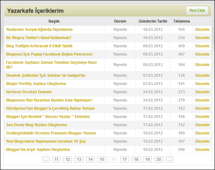Image resolution: width=215 pixels, height=170 pixels.
Task: Click Düzenle for Bir Blogcu Twitter'ı row
Action: coord(202,38)
